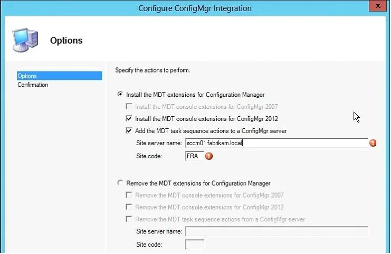Click the Options page heading text
Screen dimensions: 391x254
coord(66,40)
